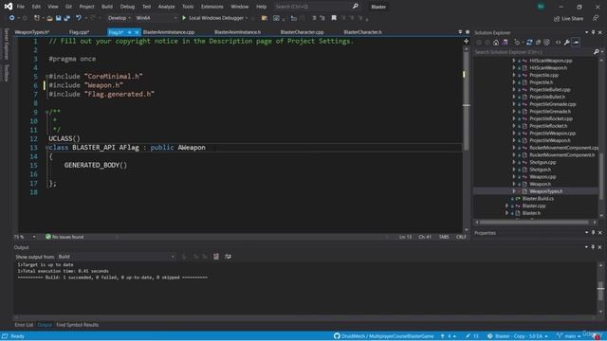
Task: Close the Flag.h tab
Action: [137, 32]
